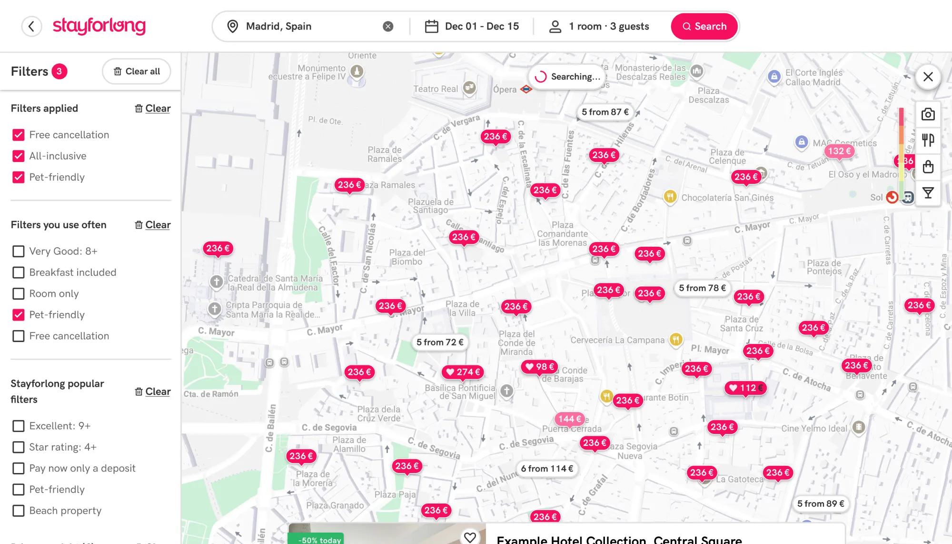The width and height of the screenshot is (952, 544).
Task: Show restaurants on the map
Action: pos(928,140)
